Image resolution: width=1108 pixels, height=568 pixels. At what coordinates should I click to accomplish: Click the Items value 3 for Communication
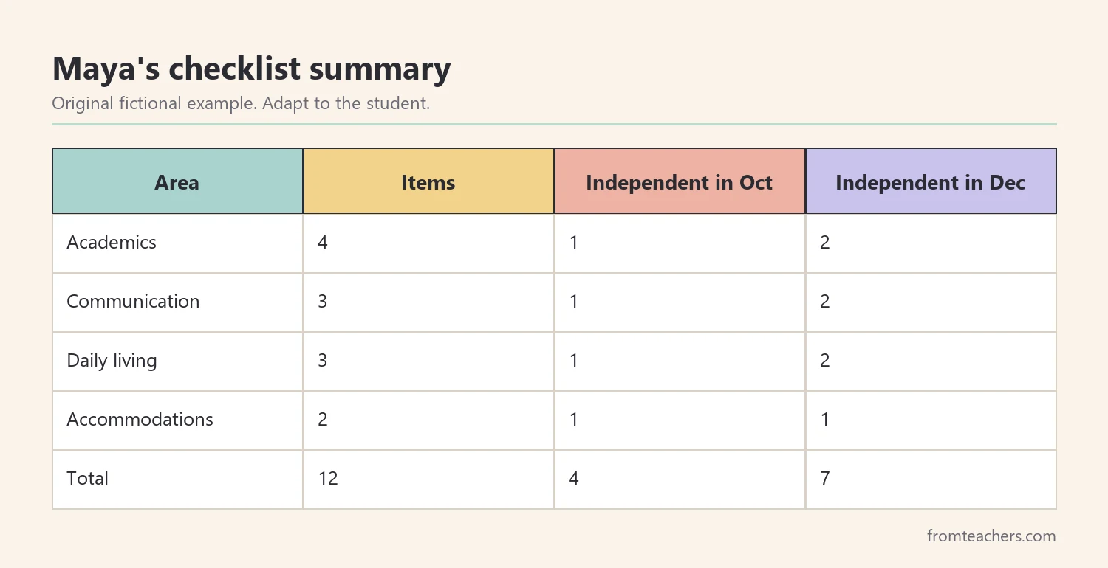(323, 302)
